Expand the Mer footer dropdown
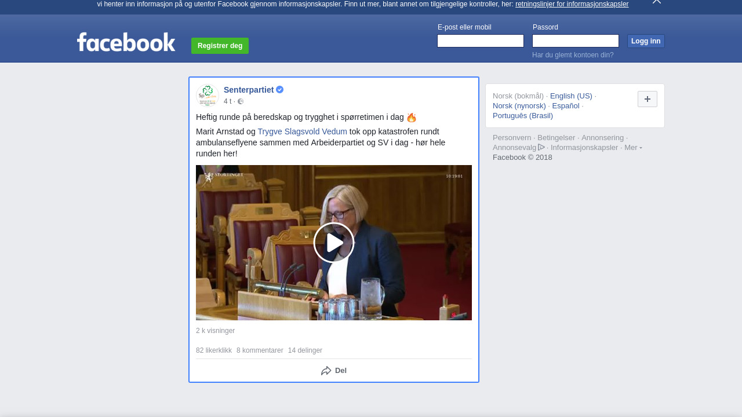 [x=633, y=148]
